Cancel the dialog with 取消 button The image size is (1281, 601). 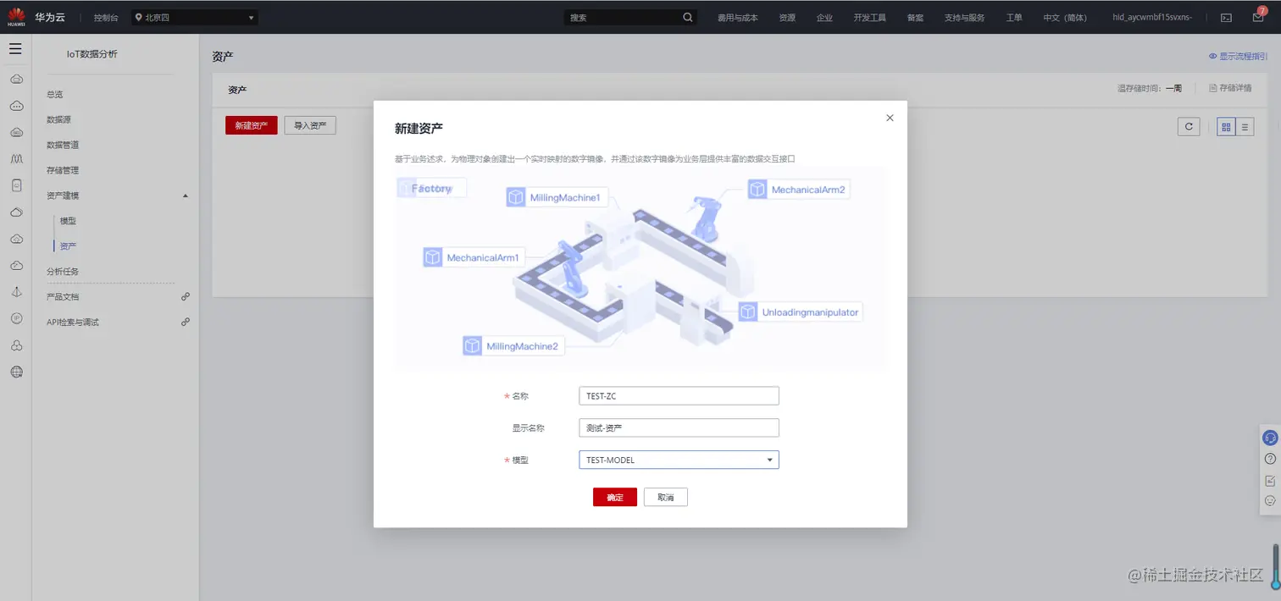[665, 497]
